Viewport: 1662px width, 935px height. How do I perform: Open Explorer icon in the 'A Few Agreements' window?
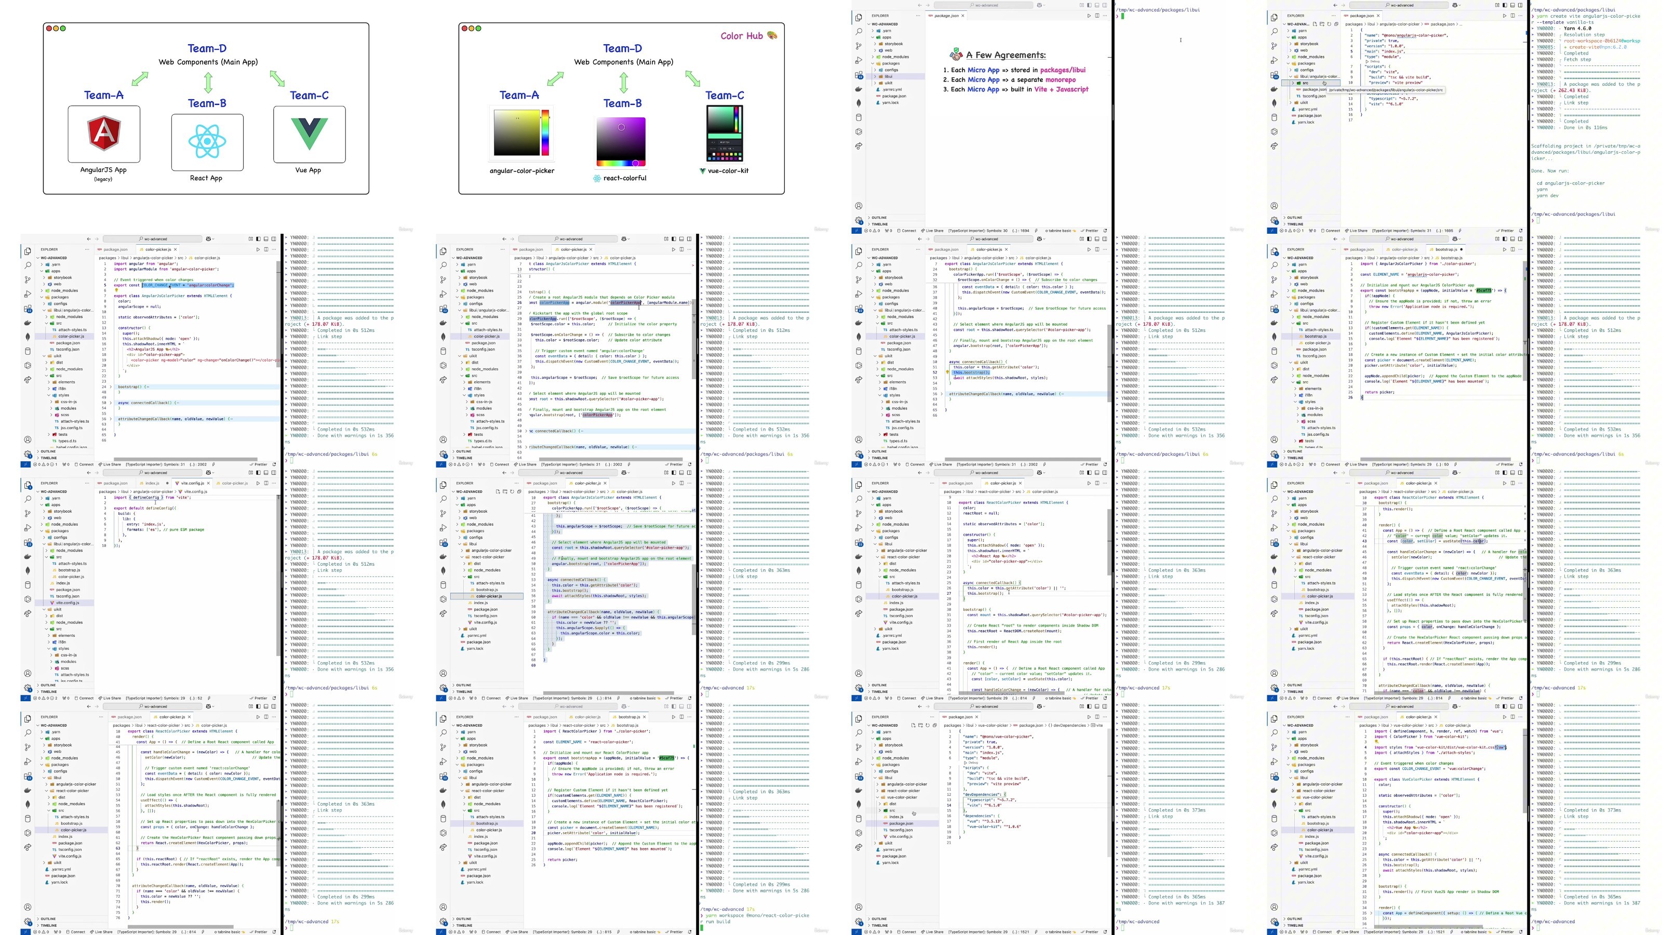pyautogui.click(x=859, y=18)
